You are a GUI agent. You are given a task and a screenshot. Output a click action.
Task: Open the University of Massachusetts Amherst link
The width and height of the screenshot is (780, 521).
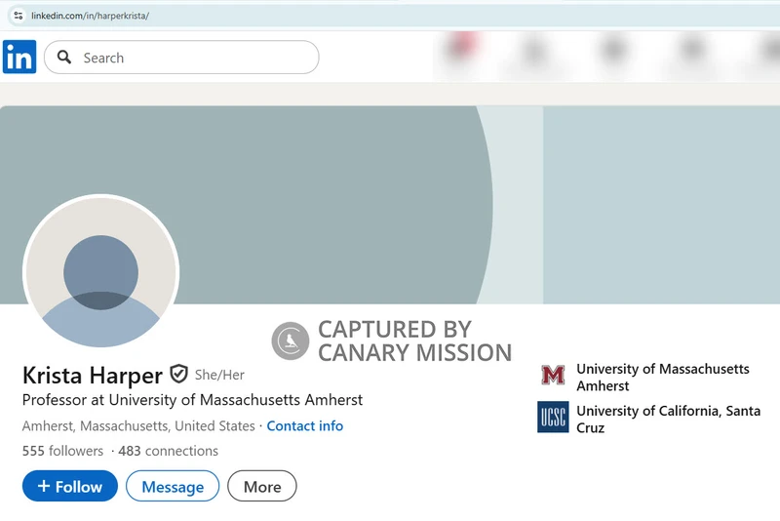(x=663, y=378)
